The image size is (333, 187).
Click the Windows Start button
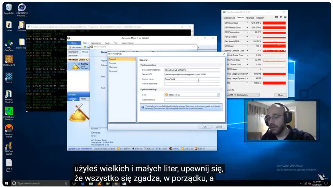(x=6, y=183)
